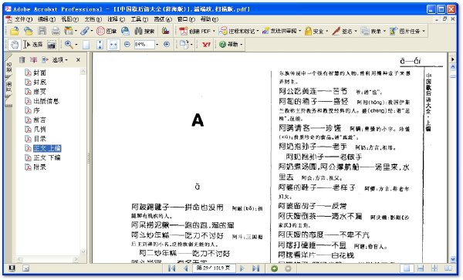Go to first page button
463x280 pixels.
click(171, 268)
